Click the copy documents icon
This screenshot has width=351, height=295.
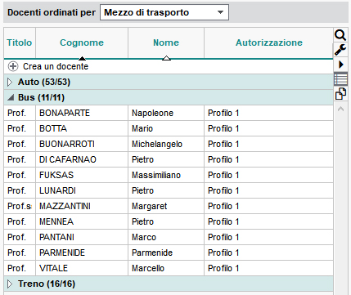pos(340,94)
